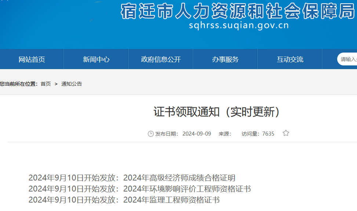Click the star favorite icon
This screenshot has width=357, height=211.
pos(286,133)
